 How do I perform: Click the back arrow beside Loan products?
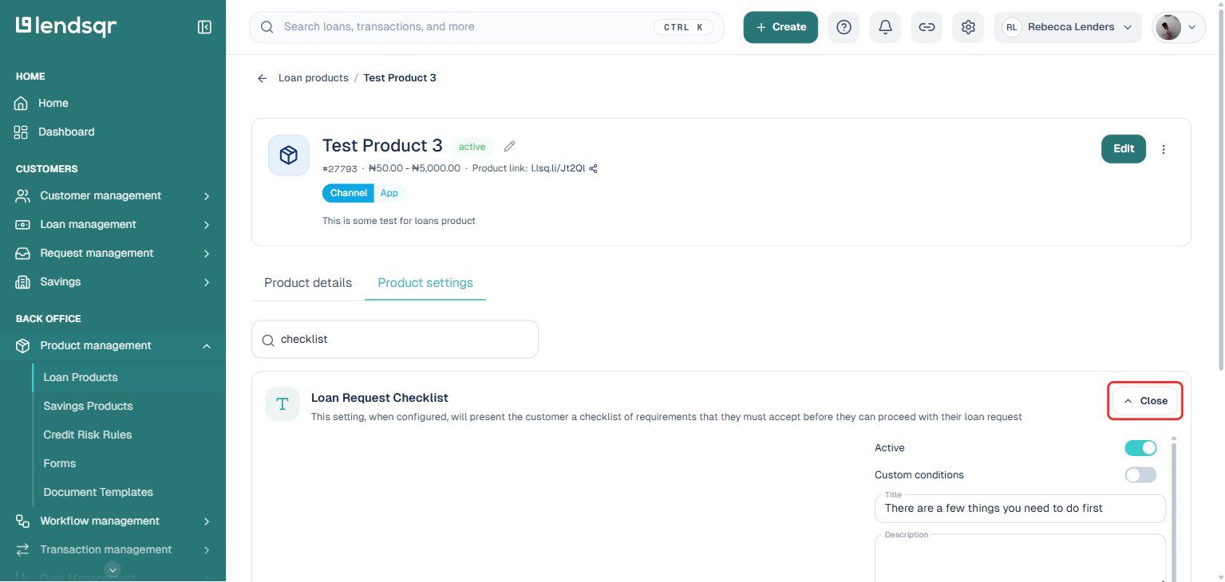[x=262, y=78]
